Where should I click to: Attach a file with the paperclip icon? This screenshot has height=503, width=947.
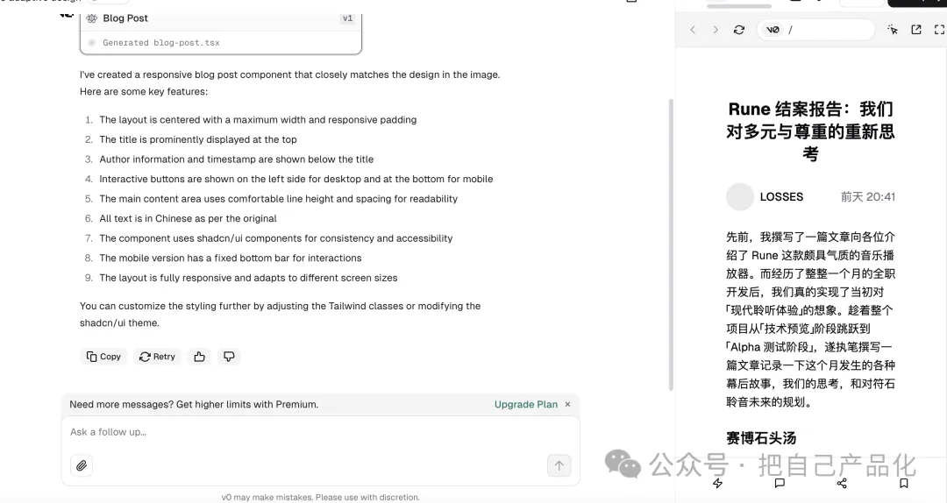click(x=82, y=465)
